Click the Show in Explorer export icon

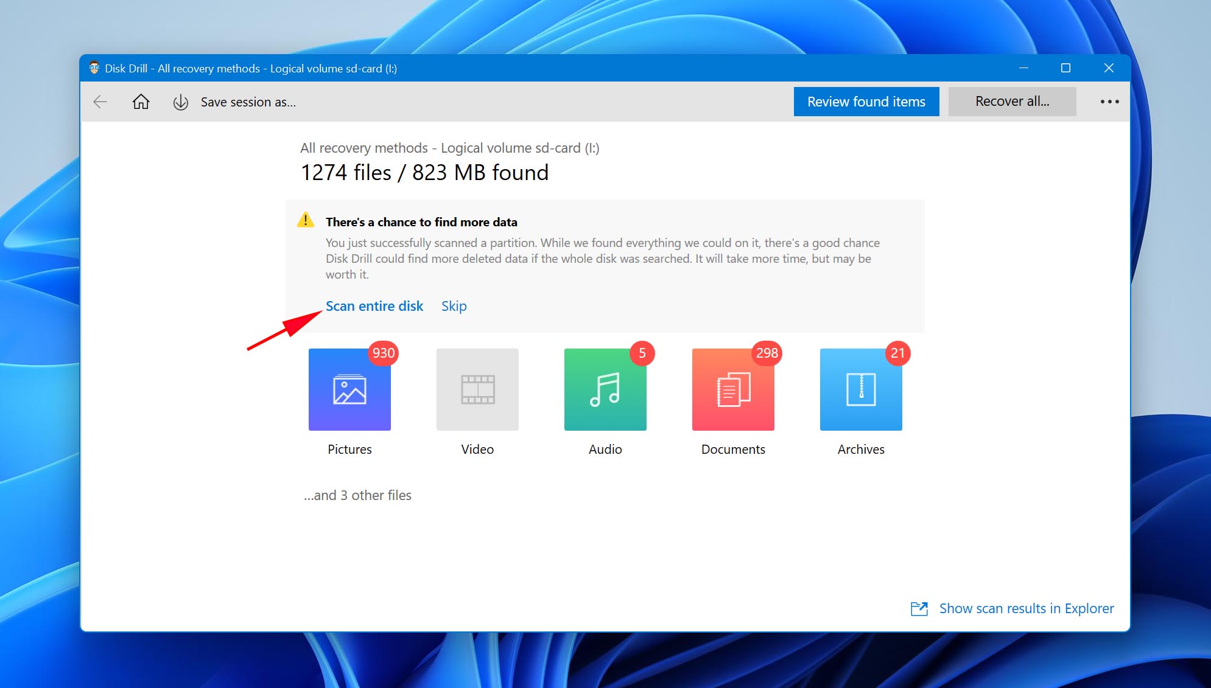tap(919, 608)
